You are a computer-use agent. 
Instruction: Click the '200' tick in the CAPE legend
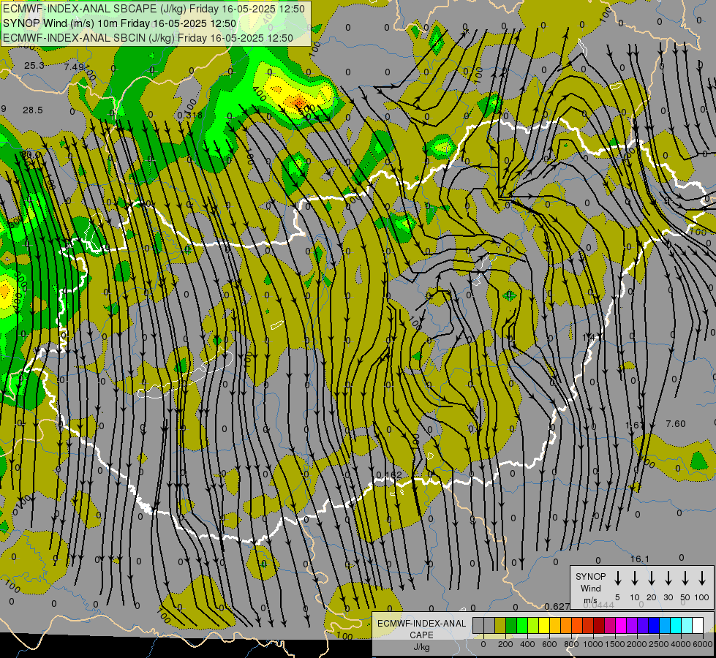pyautogui.click(x=505, y=644)
